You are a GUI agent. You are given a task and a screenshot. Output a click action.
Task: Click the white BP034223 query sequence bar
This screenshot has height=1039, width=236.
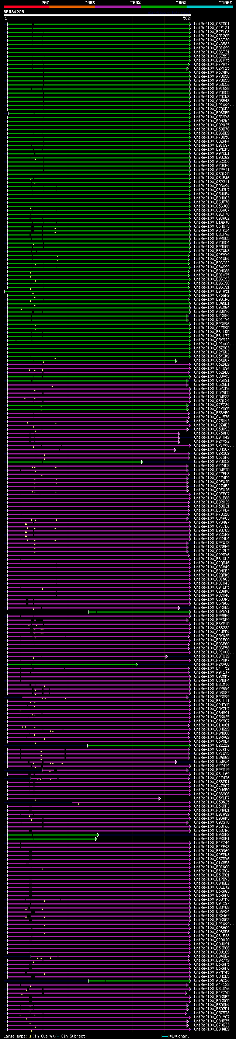coord(97,15)
